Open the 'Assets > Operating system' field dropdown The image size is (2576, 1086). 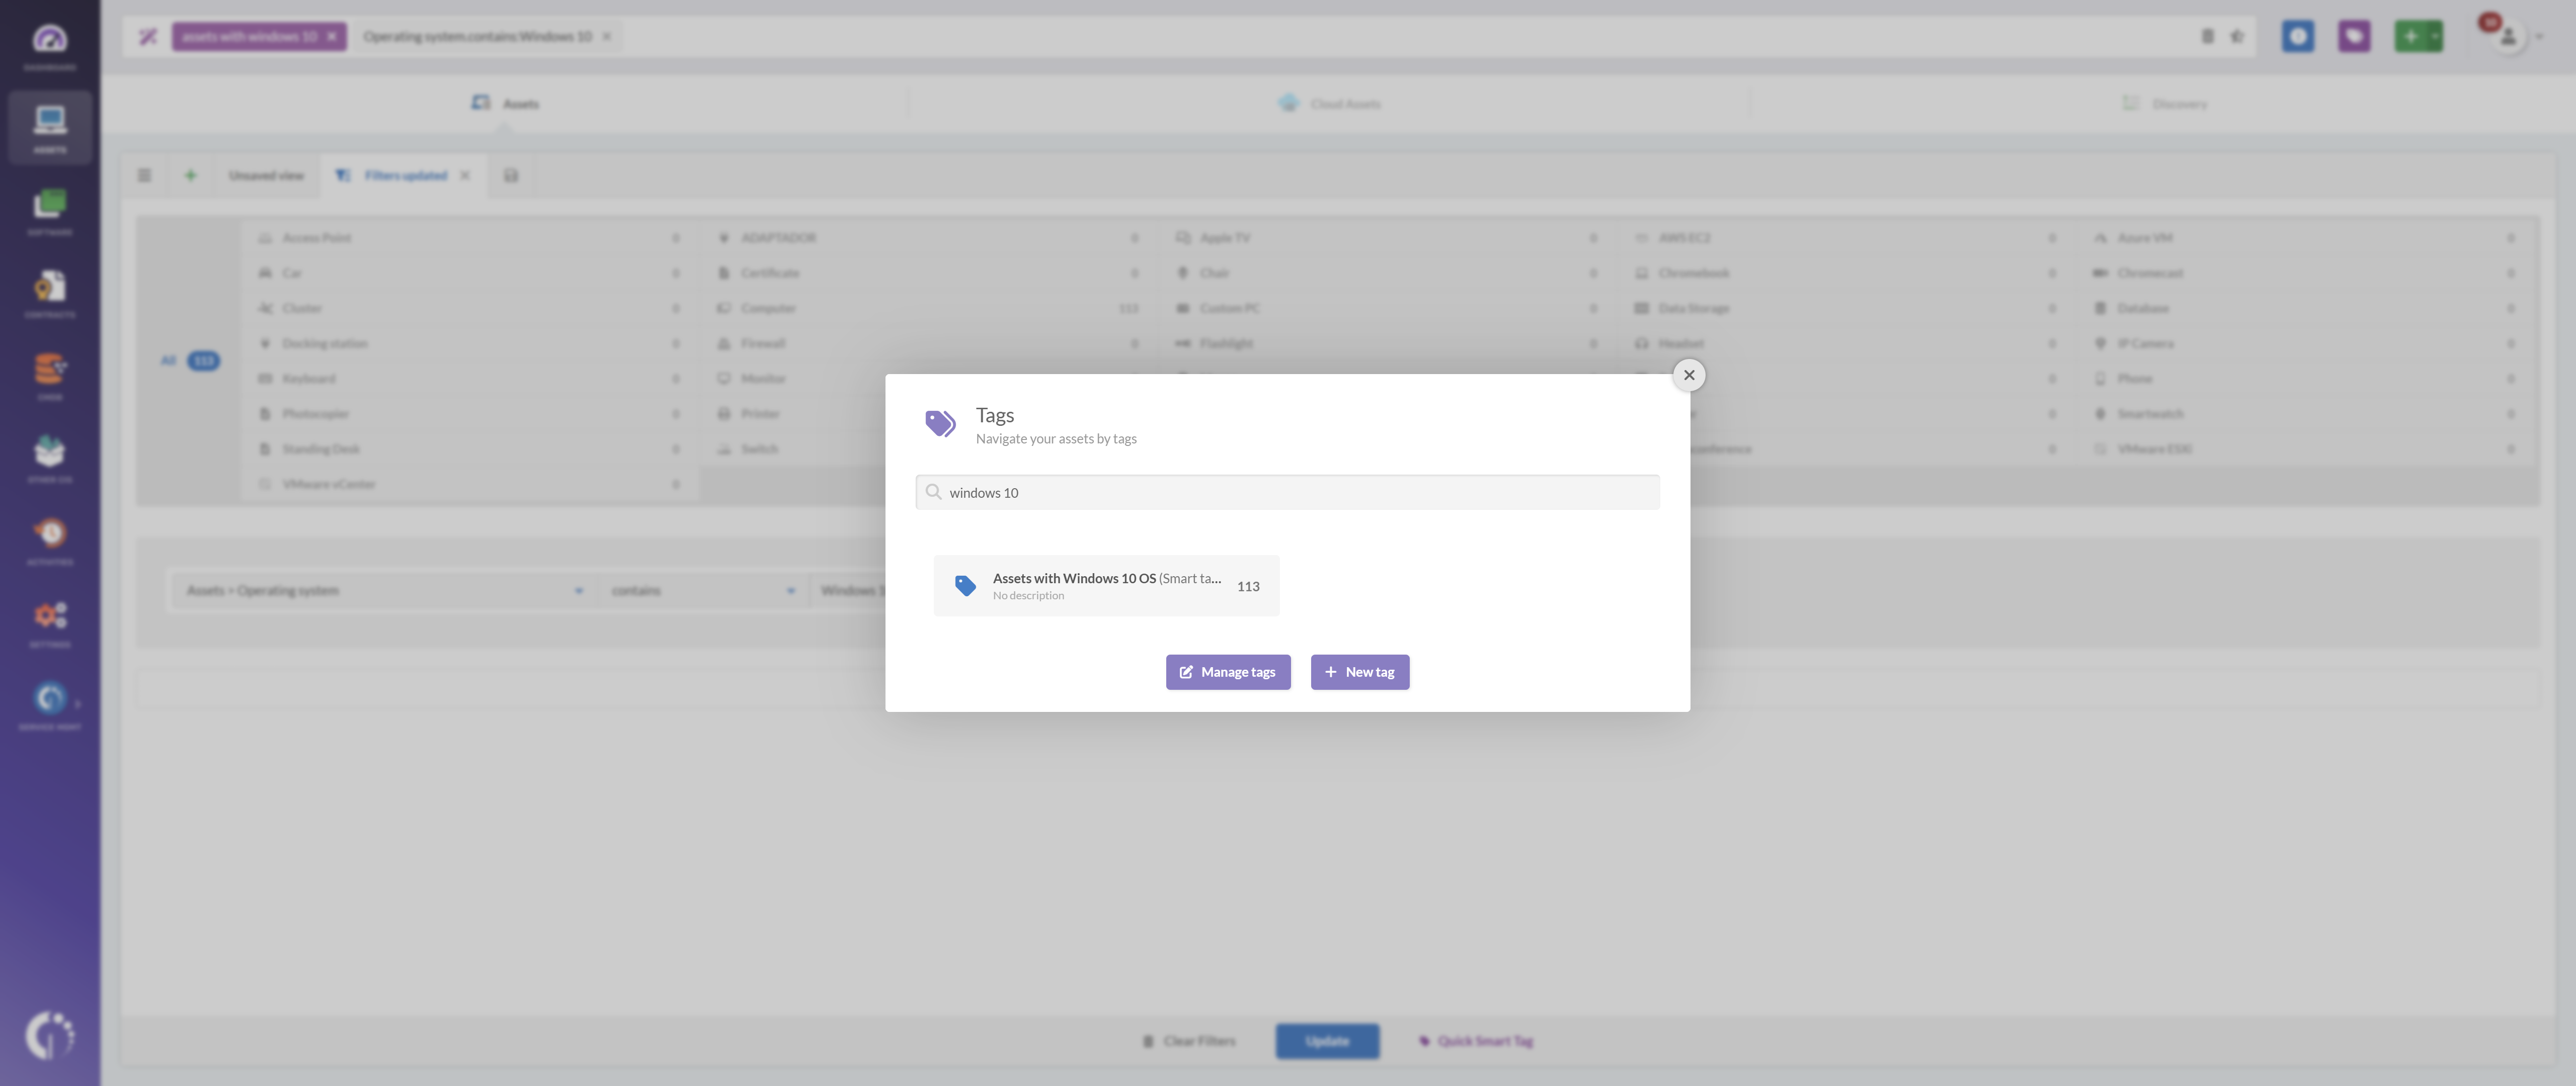point(384,590)
